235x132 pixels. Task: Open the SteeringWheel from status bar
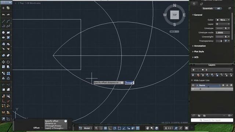coord(157,128)
